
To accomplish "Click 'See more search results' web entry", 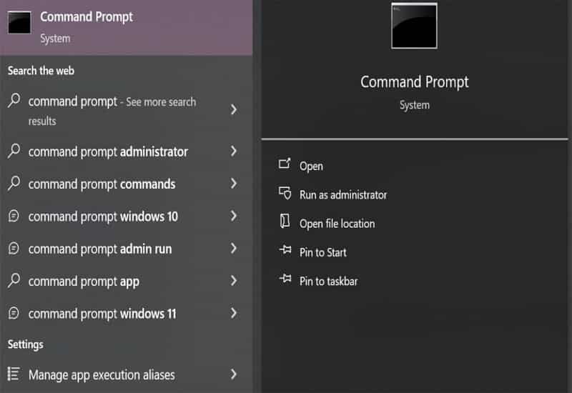I will click(x=112, y=111).
